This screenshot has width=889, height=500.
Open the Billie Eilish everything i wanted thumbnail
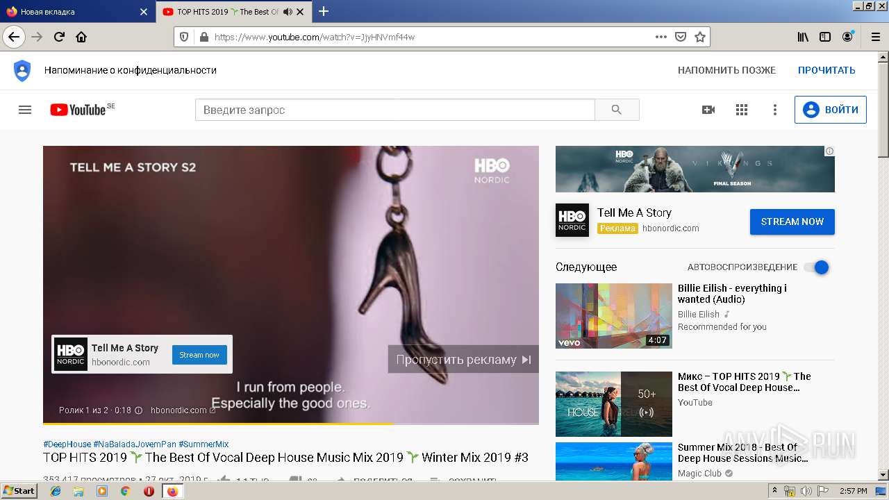click(614, 316)
